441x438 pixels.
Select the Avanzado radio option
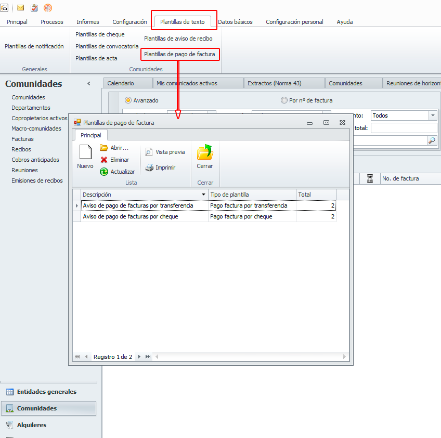pyautogui.click(x=128, y=100)
